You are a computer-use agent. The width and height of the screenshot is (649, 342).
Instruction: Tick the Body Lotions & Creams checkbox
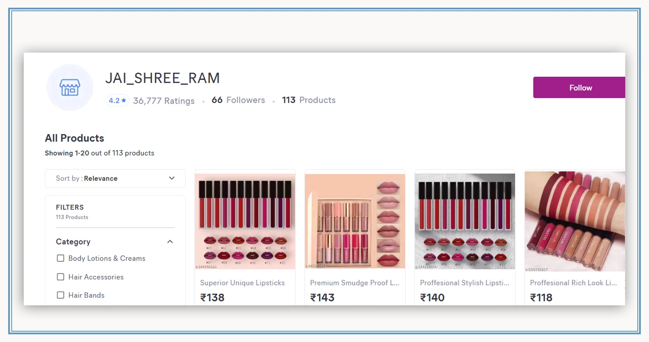point(60,258)
